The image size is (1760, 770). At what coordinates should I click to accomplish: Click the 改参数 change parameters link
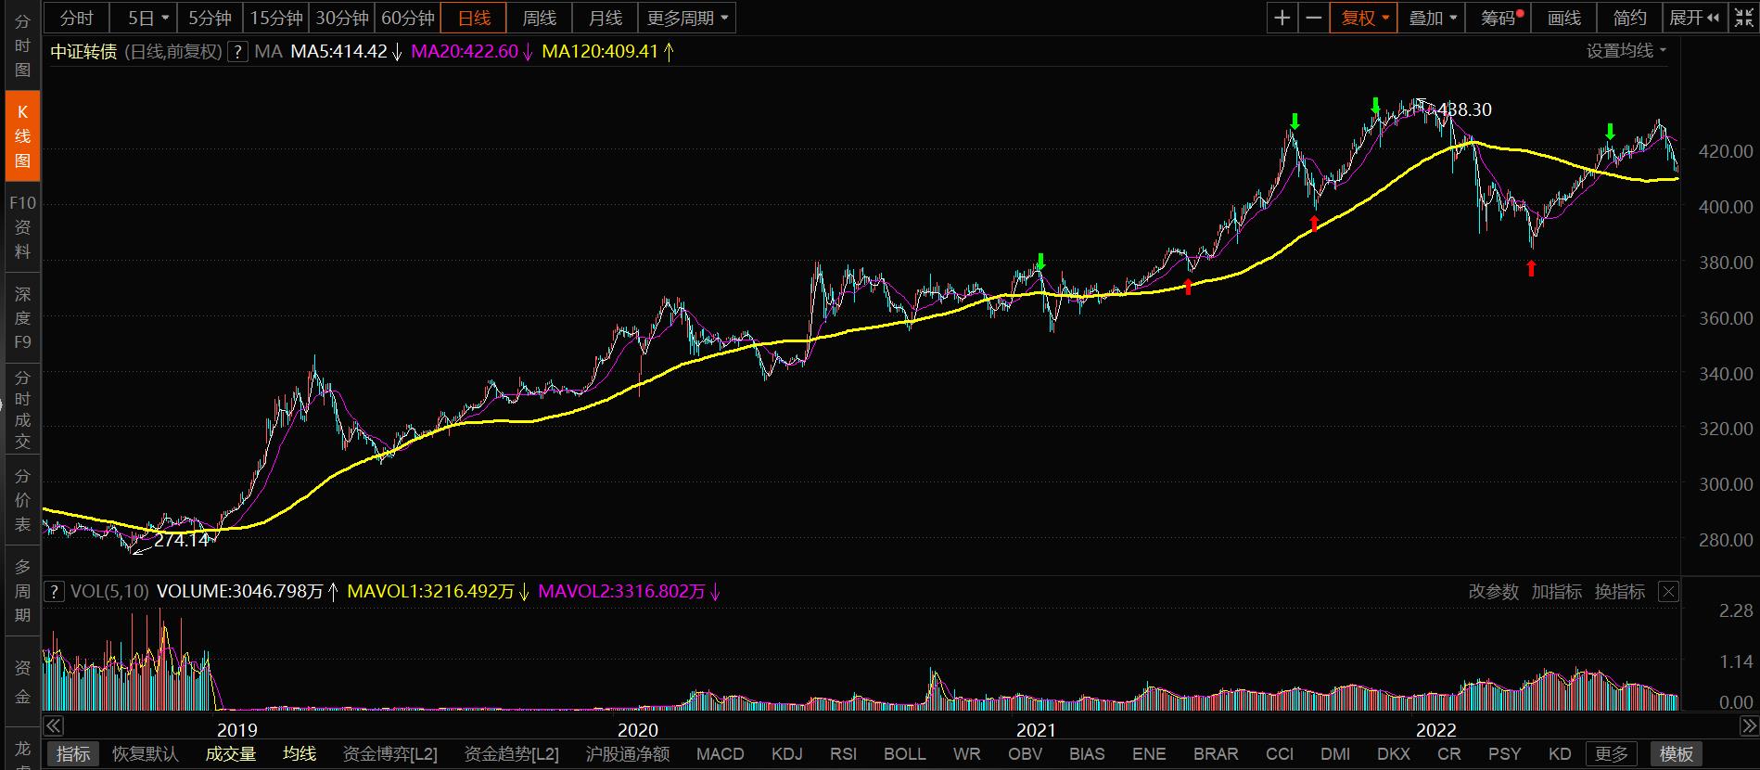click(x=1493, y=592)
